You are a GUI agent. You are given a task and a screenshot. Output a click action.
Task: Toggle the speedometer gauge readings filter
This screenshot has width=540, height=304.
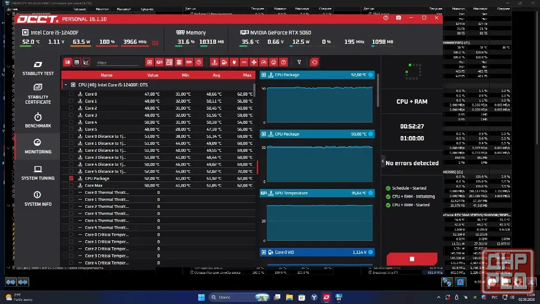pyautogui.click(x=264, y=62)
